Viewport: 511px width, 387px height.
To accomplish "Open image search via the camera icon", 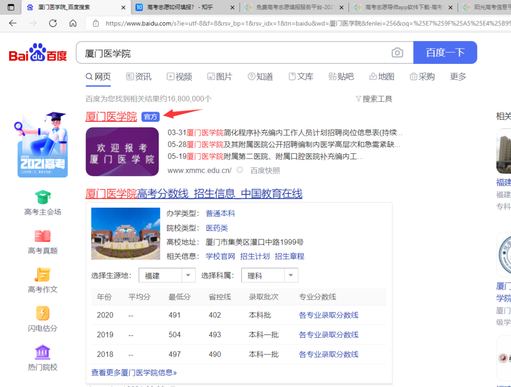I will tap(397, 52).
